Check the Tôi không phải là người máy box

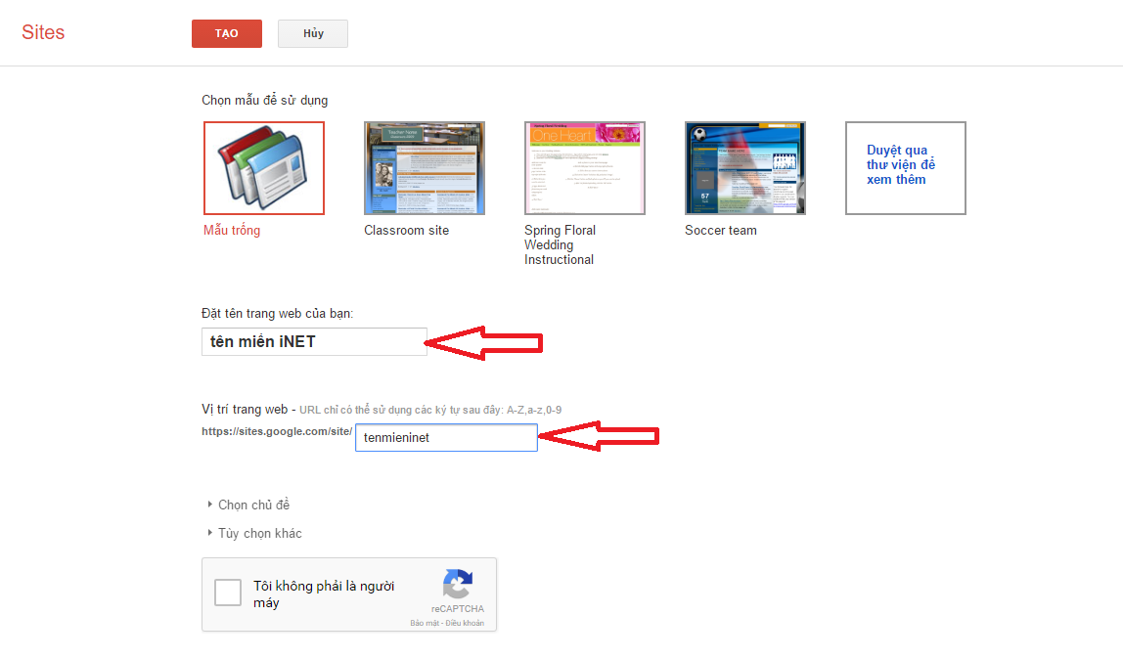[x=228, y=593]
